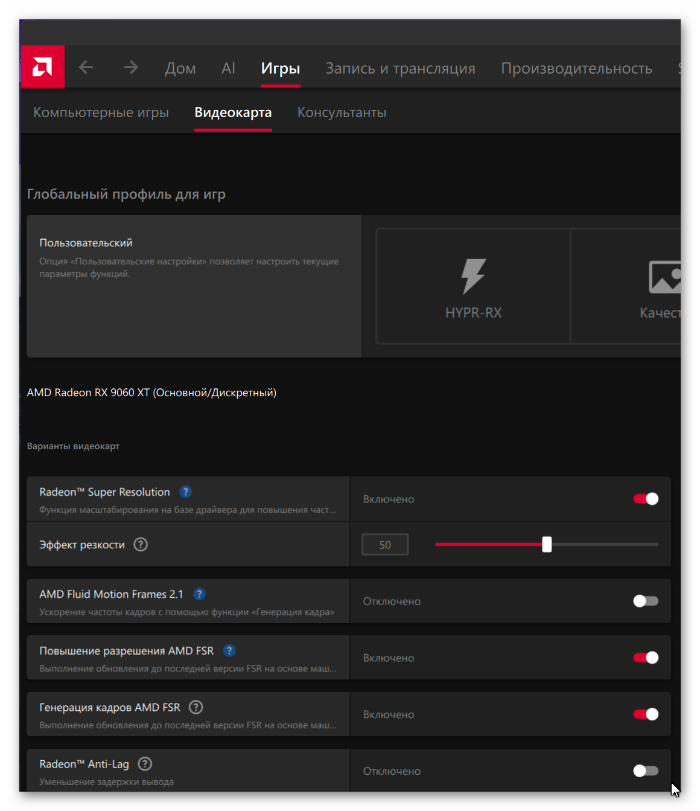700x811 pixels.
Task: Select the Игры tab
Action: click(281, 68)
